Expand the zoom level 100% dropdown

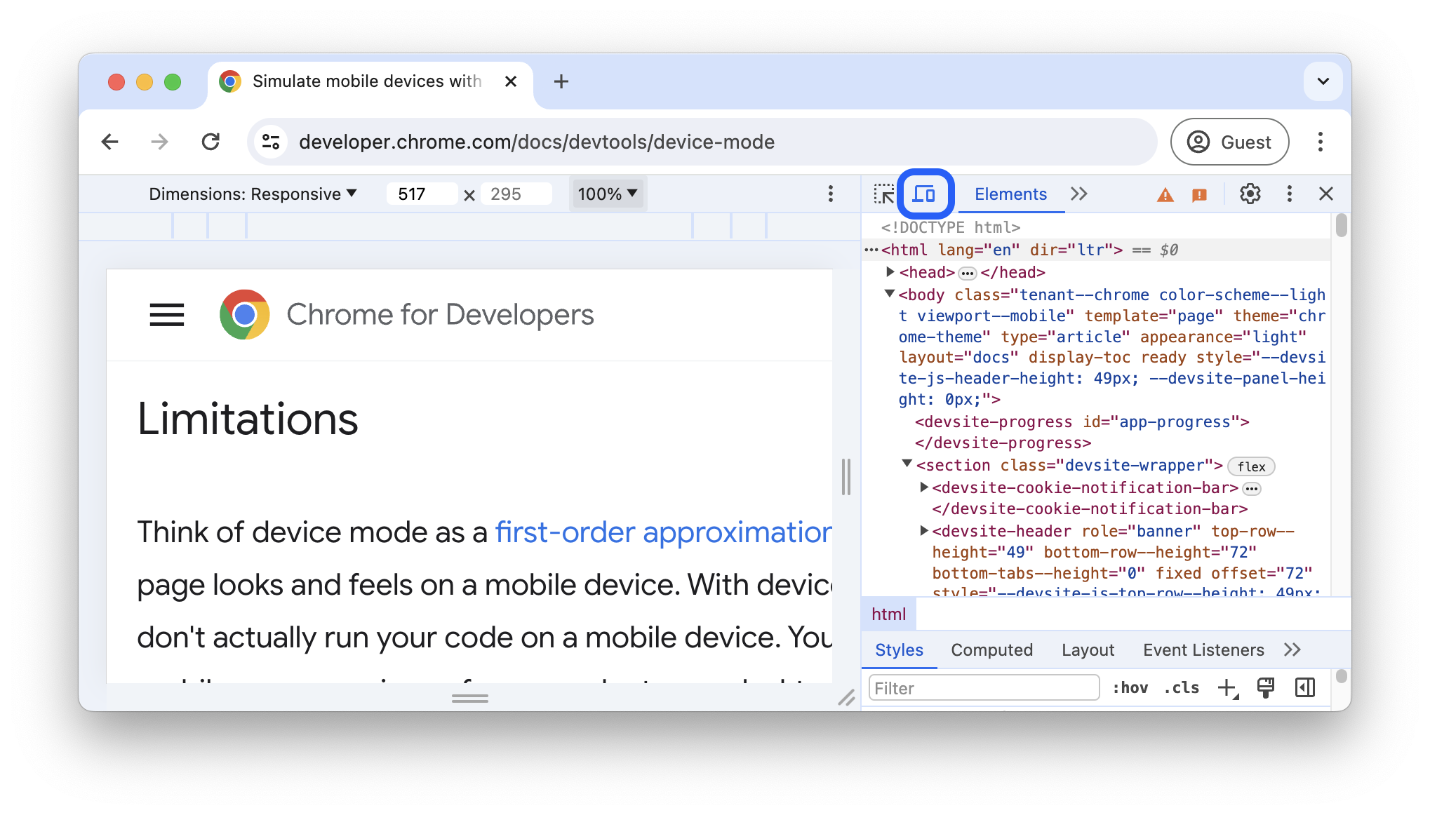pyautogui.click(x=607, y=192)
